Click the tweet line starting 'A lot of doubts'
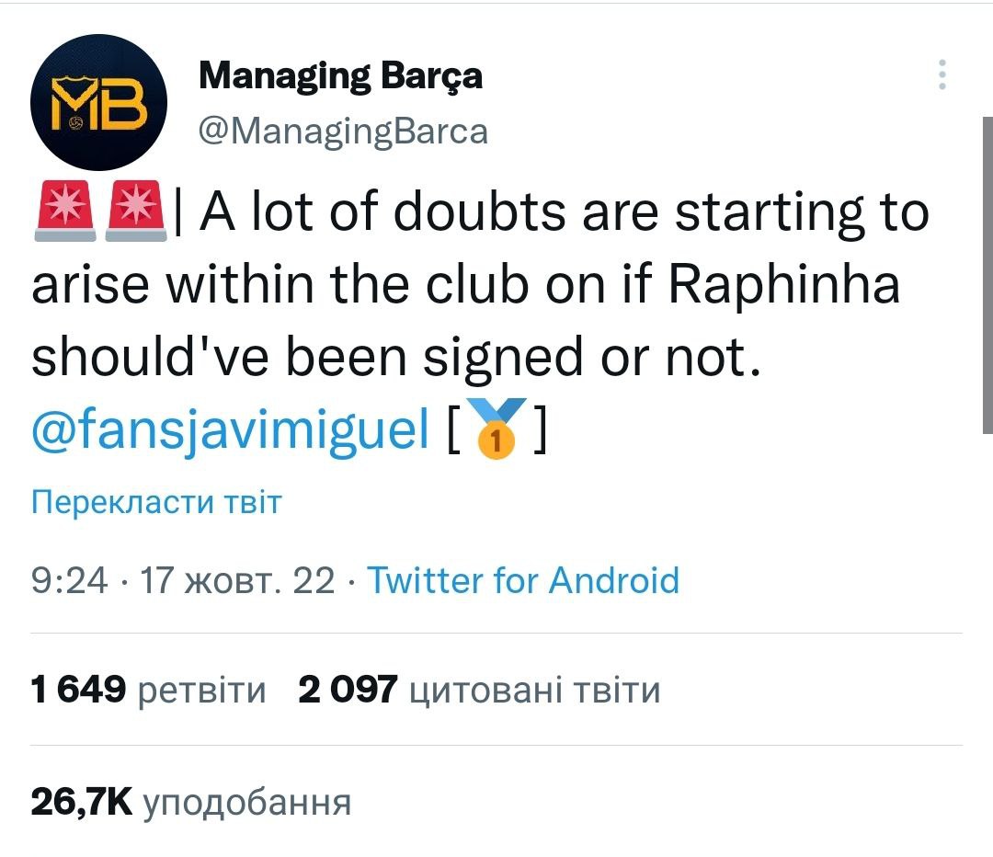993x857 pixels. click(x=563, y=212)
